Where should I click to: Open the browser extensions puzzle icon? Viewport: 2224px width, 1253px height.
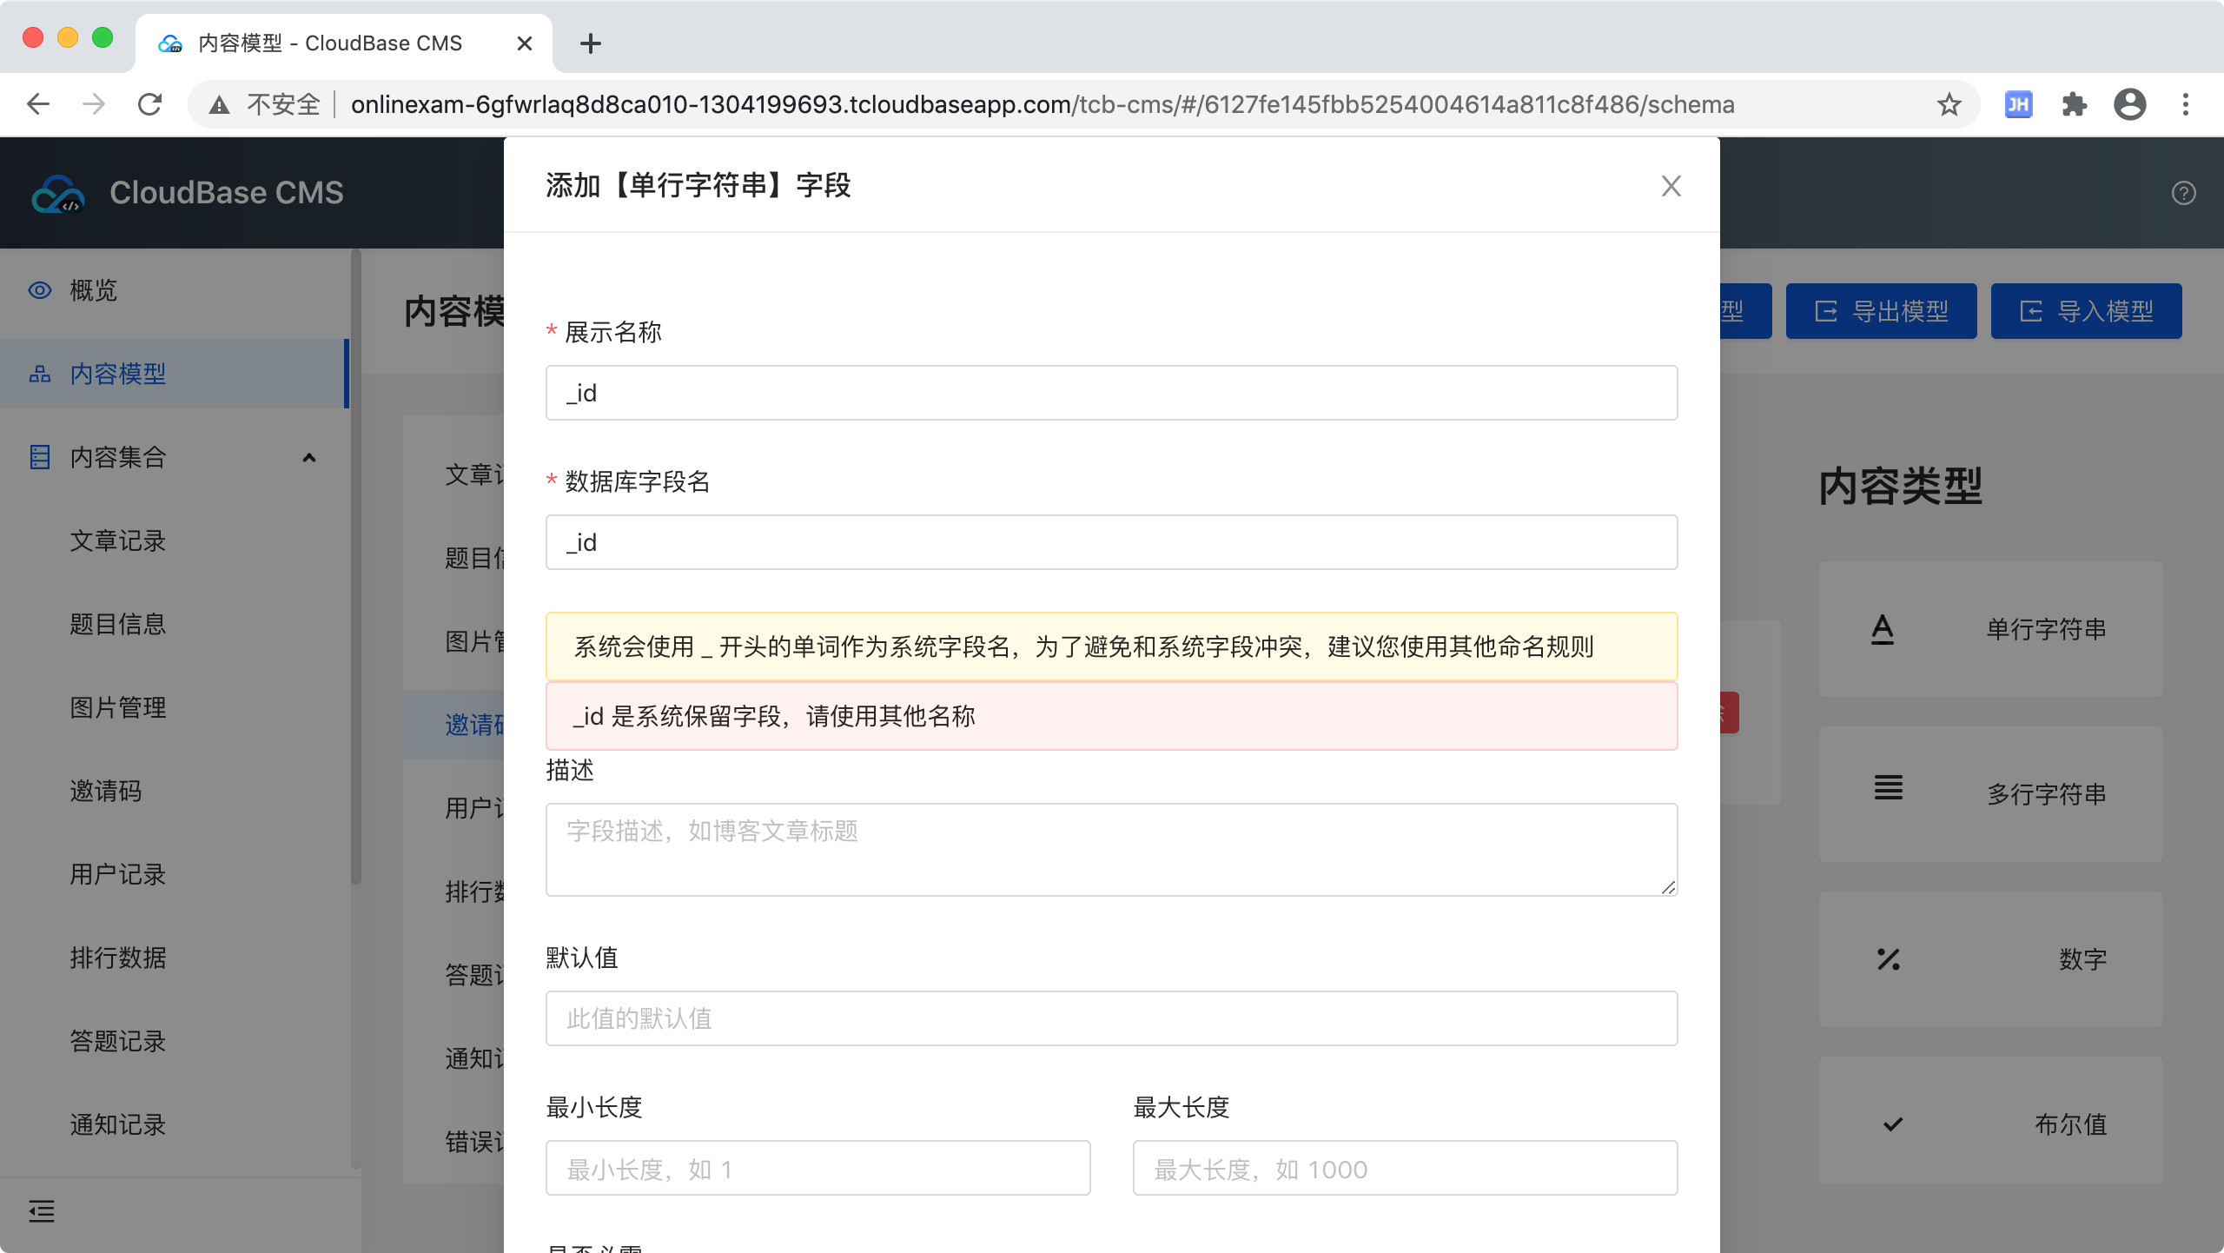2074,105
